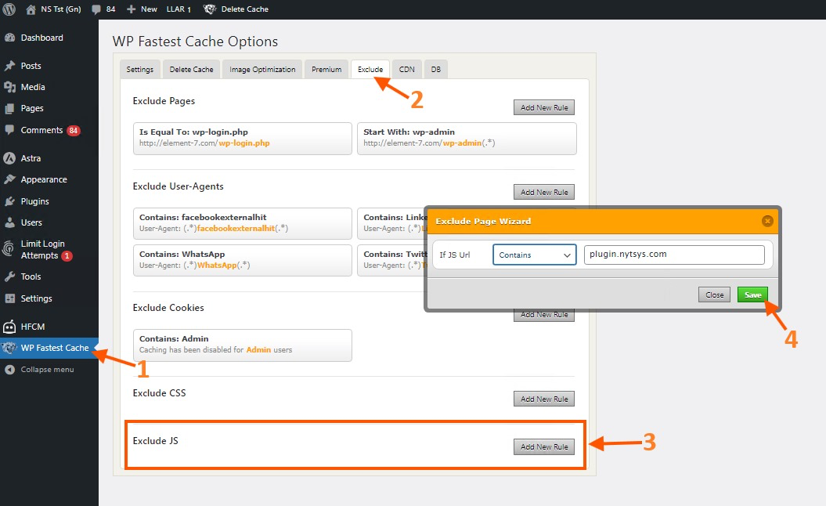
Task: Click the WordPress logo icon in admin bar
Action: [x=9, y=9]
